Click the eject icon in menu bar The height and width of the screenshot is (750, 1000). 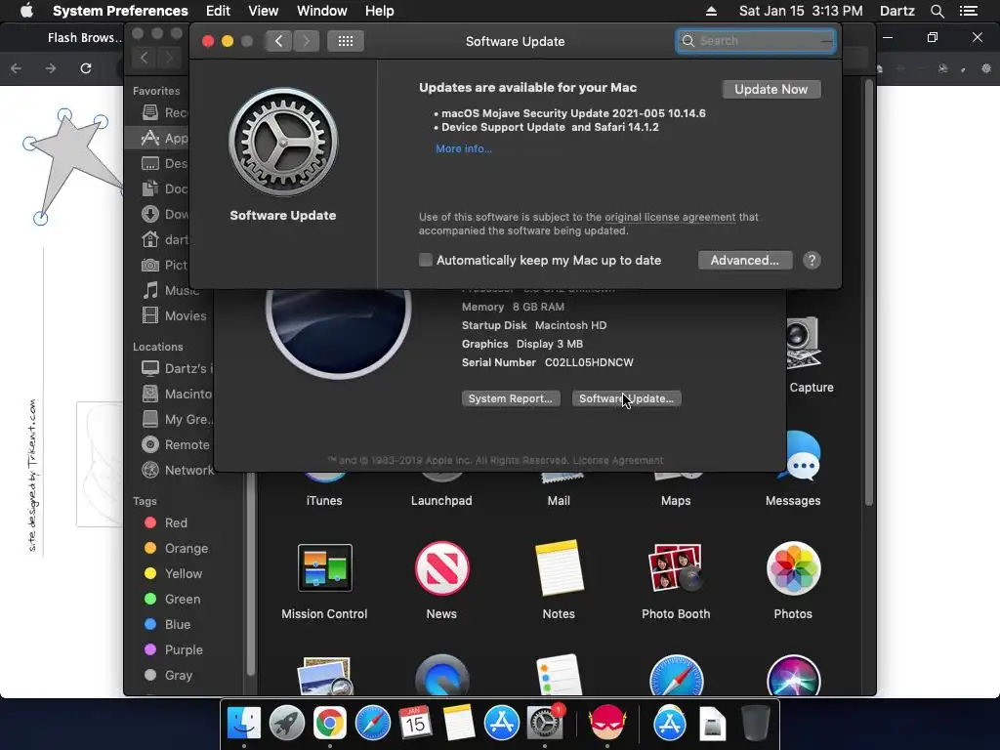(x=712, y=11)
